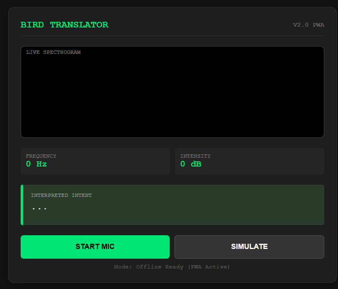The image size is (338, 289).
Task: Click the center of the spectrogram canvas
Action: [172, 92]
